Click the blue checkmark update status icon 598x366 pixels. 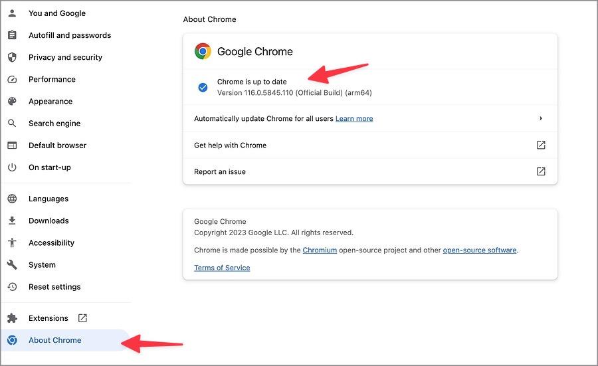point(203,87)
